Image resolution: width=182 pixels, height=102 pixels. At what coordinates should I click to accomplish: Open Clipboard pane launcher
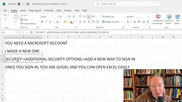coord(37,27)
